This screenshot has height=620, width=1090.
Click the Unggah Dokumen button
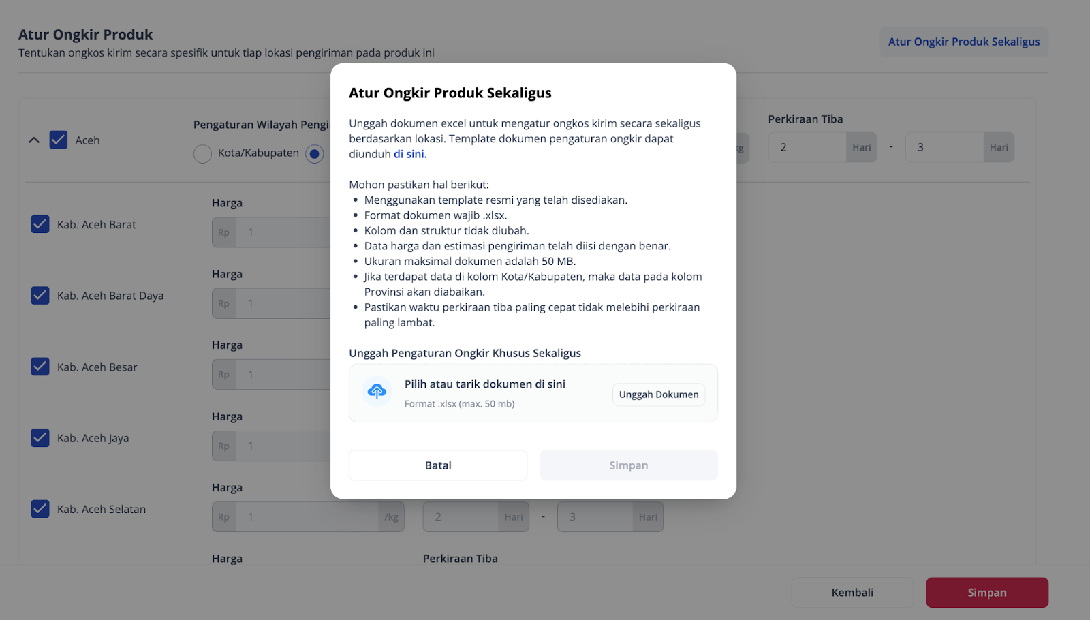coord(659,394)
